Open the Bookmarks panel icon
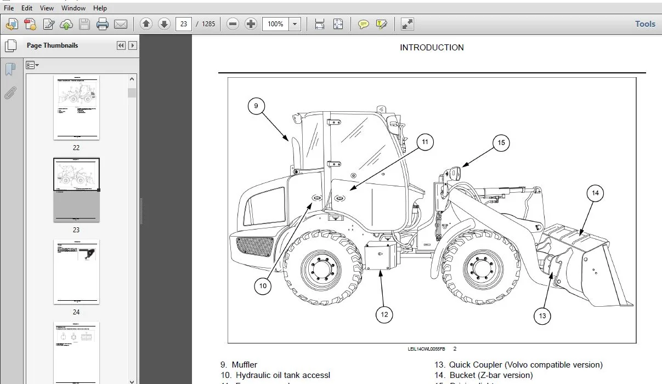 coord(10,70)
